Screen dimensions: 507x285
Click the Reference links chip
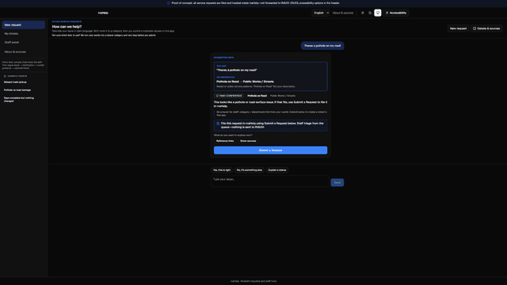(225, 141)
